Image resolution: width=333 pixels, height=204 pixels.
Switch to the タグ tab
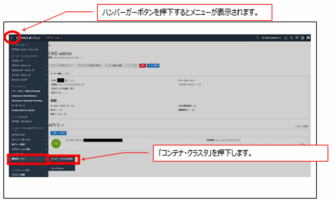click(67, 73)
